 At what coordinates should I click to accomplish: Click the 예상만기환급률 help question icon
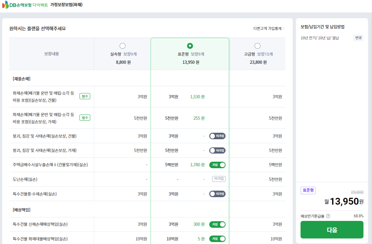point(328,216)
